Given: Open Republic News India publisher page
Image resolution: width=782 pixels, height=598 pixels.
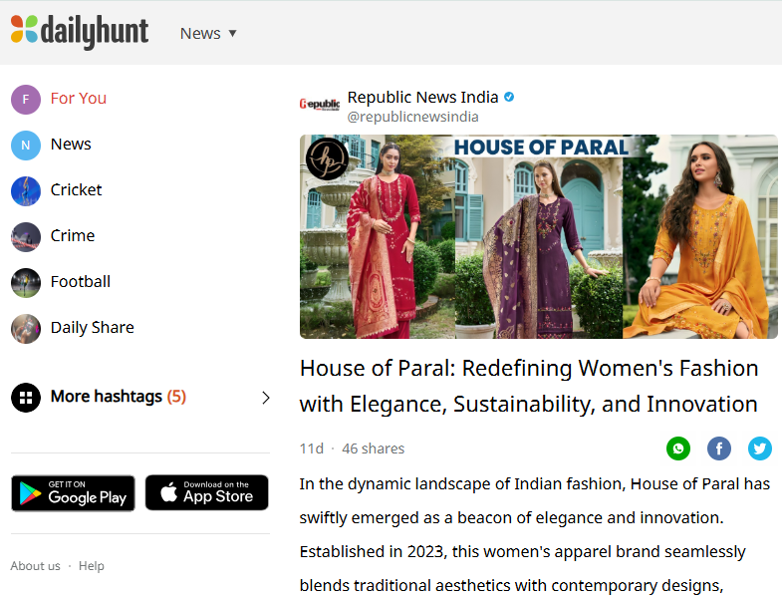Looking at the screenshot, I should [422, 97].
